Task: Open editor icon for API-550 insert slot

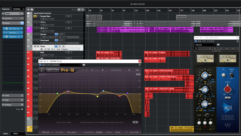Action: point(6,29)
